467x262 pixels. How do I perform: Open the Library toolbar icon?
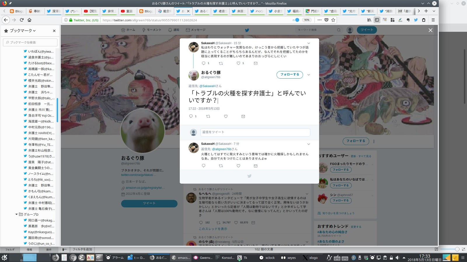click(369, 20)
